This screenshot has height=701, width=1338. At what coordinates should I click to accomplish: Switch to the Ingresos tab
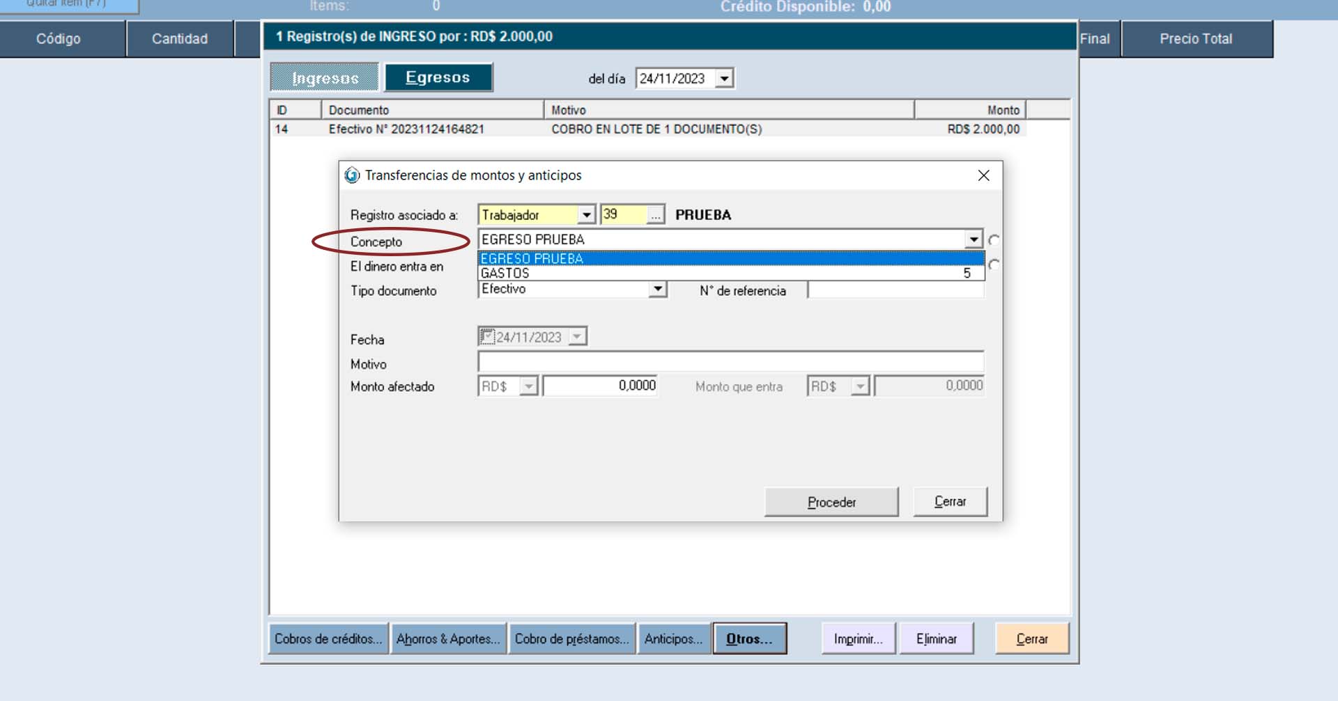tap(325, 78)
